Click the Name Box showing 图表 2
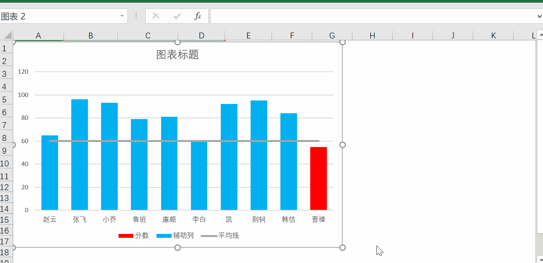The height and width of the screenshot is (263, 543). [x=59, y=16]
